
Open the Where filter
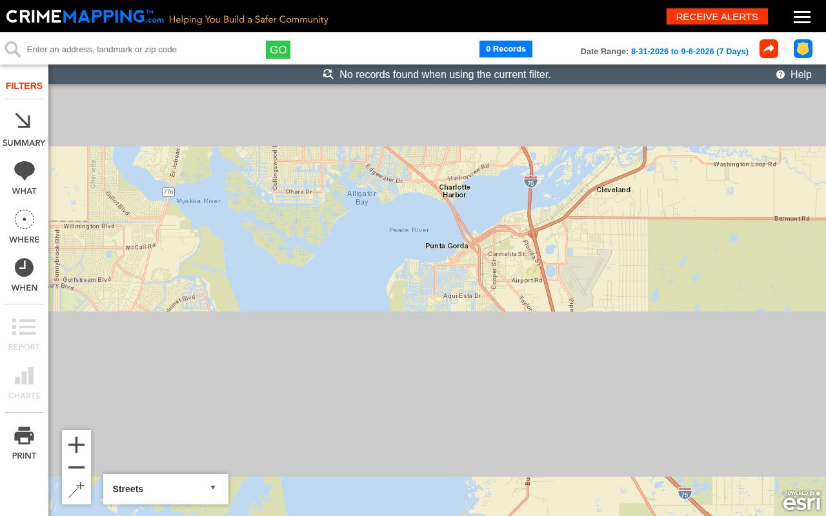pos(24,226)
